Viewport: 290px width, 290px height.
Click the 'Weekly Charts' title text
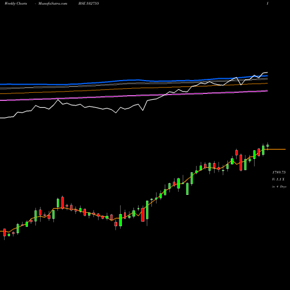click(x=16, y=3)
